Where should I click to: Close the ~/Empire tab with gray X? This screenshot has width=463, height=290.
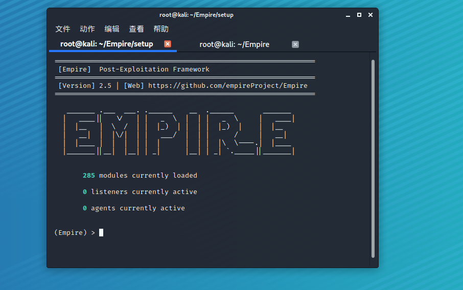pos(295,44)
